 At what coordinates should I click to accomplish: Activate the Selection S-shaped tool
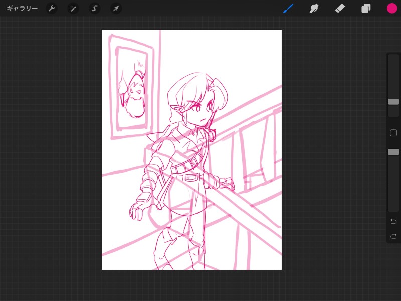pyautogui.click(x=94, y=9)
